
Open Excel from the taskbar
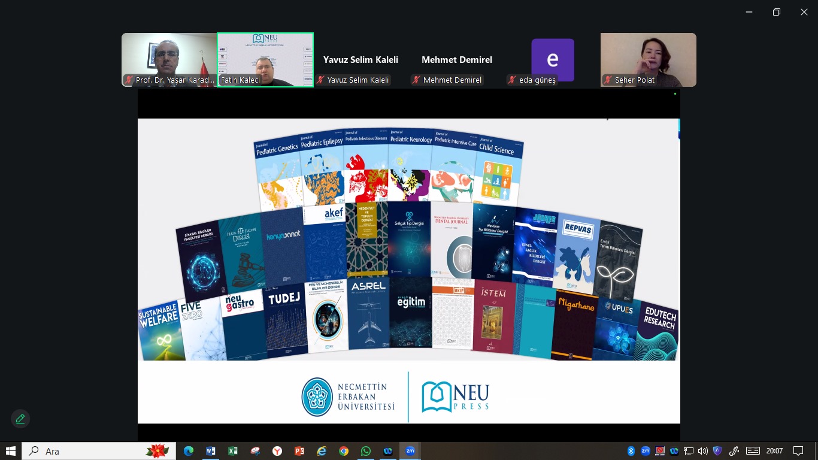click(233, 451)
